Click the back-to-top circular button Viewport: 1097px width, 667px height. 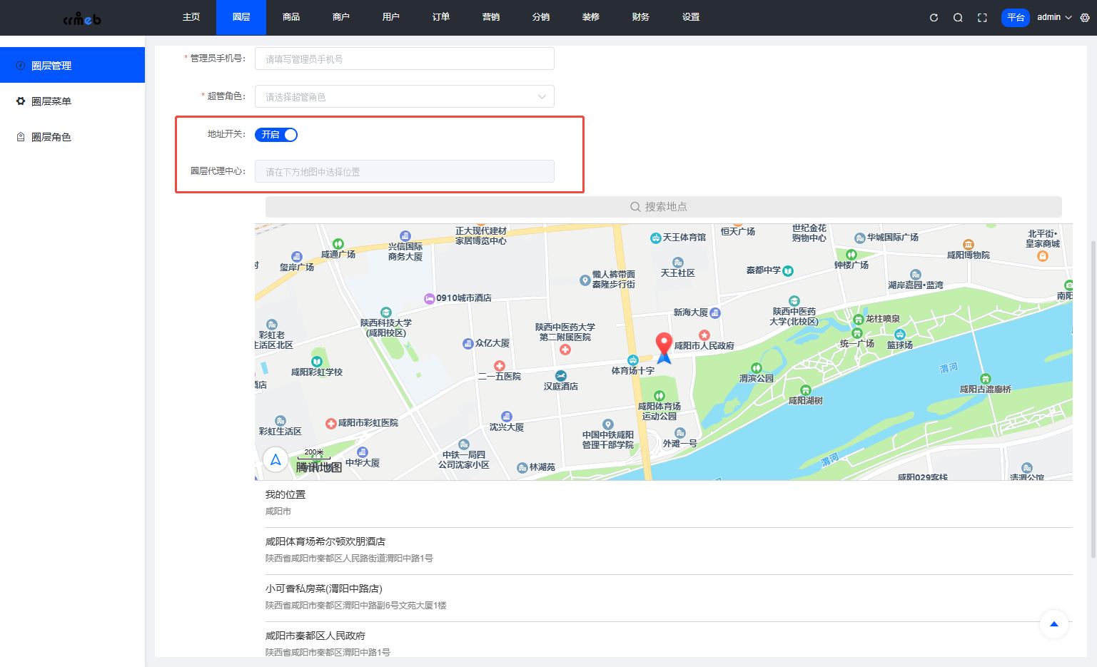[x=1054, y=624]
